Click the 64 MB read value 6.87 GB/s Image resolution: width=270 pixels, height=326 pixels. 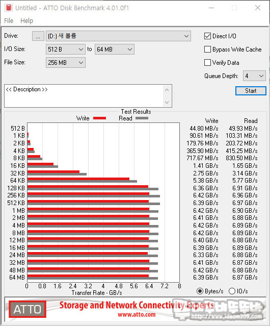(245, 278)
